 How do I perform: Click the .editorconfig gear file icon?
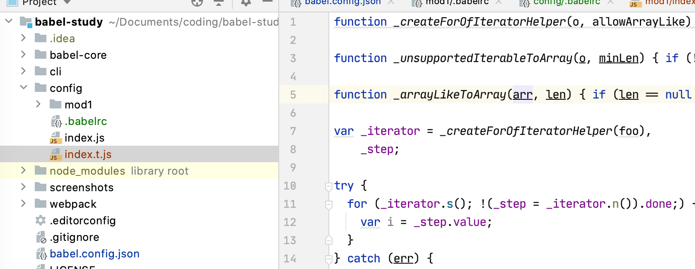point(41,220)
